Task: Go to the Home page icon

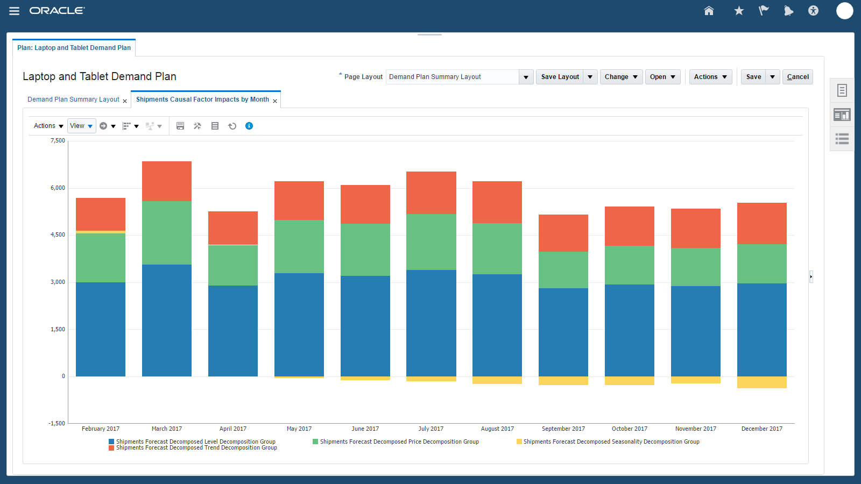Action: pos(709,11)
